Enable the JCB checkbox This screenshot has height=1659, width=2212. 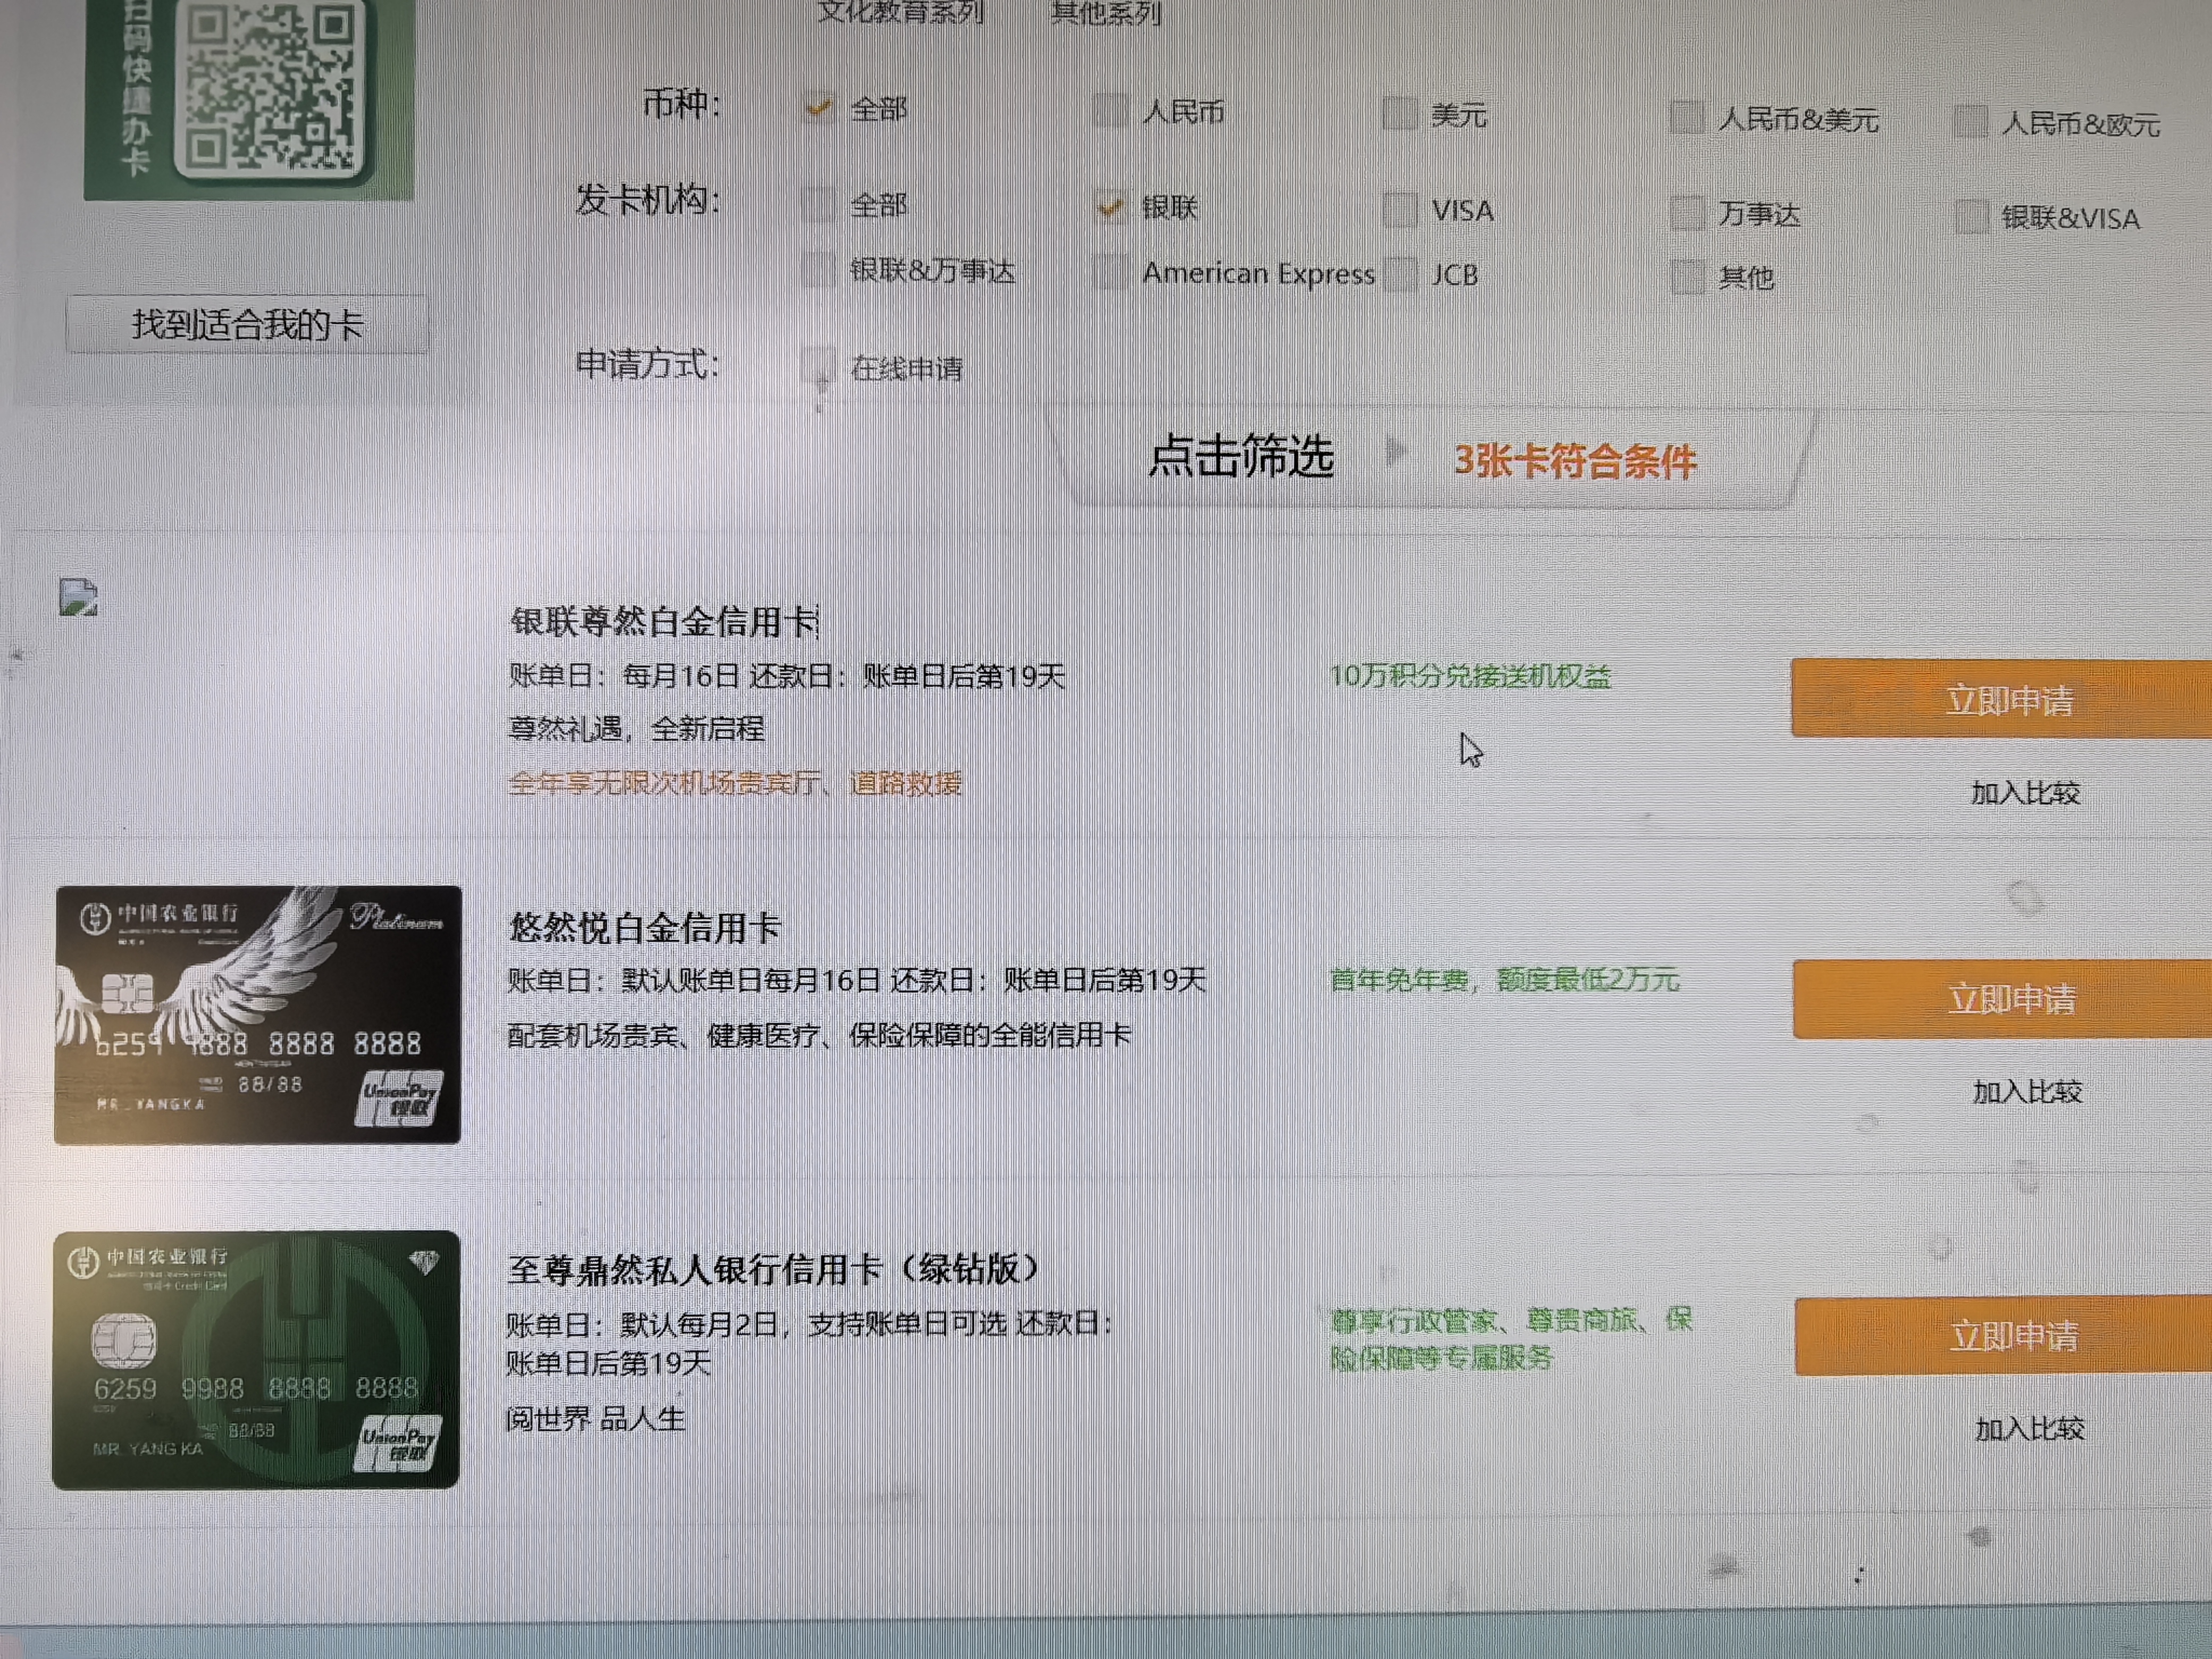click(1400, 274)
